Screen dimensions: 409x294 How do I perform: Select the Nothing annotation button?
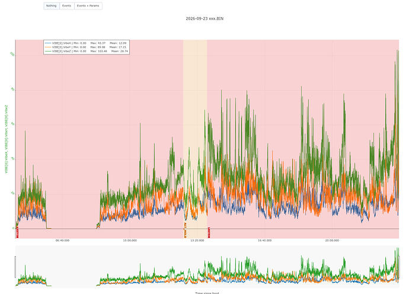52,6
